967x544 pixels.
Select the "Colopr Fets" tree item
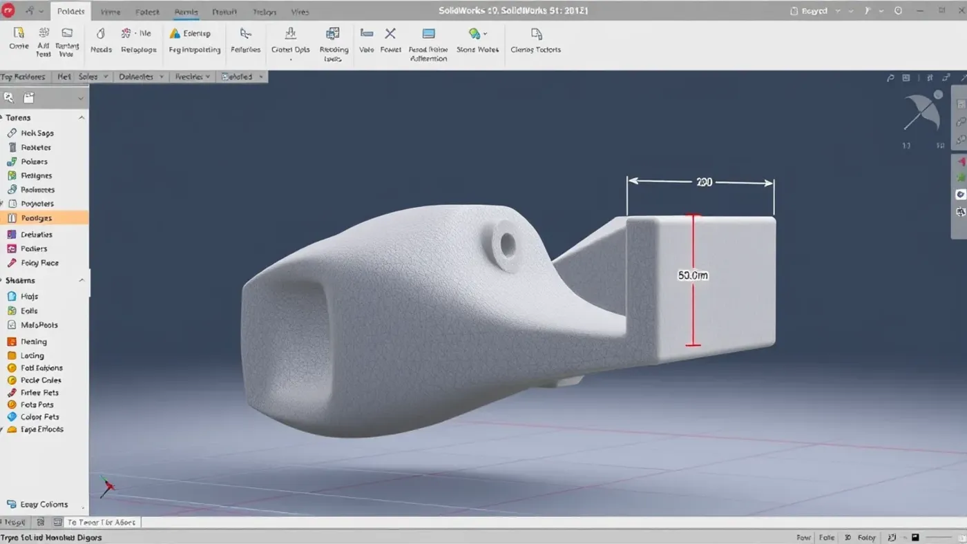pyautogui.click(x=39, y=417)
